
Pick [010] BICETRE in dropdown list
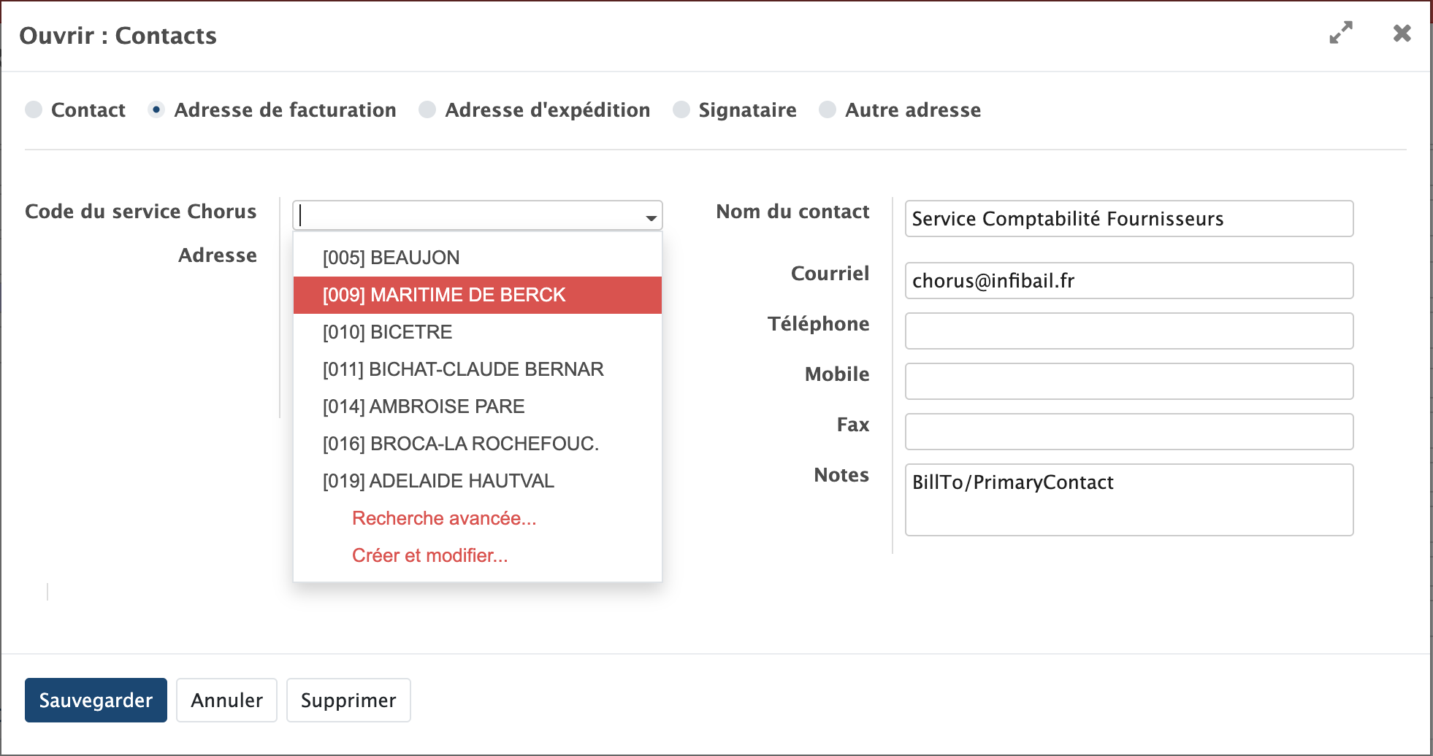coord(387,332)
